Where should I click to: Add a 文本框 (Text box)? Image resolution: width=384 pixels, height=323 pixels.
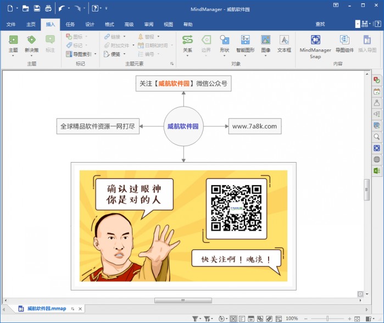(x=284, y=44)
